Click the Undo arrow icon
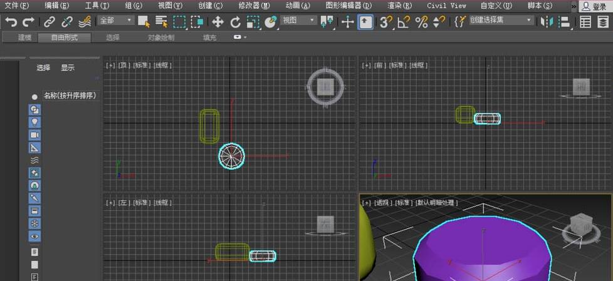The image size is (613, 281). tap(11, 23)
